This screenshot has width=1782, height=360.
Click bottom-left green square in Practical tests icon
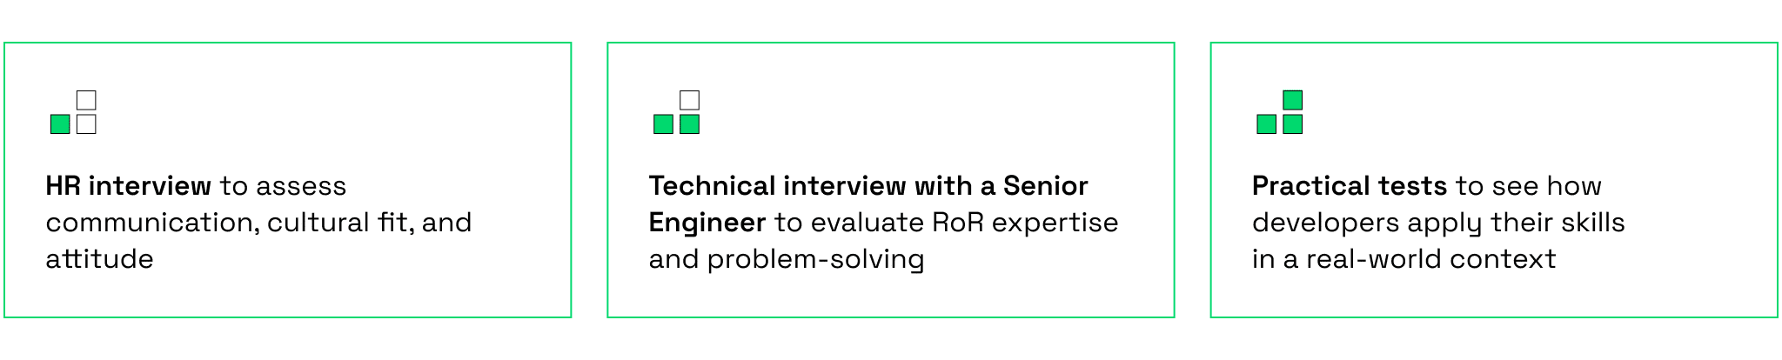pos(1266,124)
